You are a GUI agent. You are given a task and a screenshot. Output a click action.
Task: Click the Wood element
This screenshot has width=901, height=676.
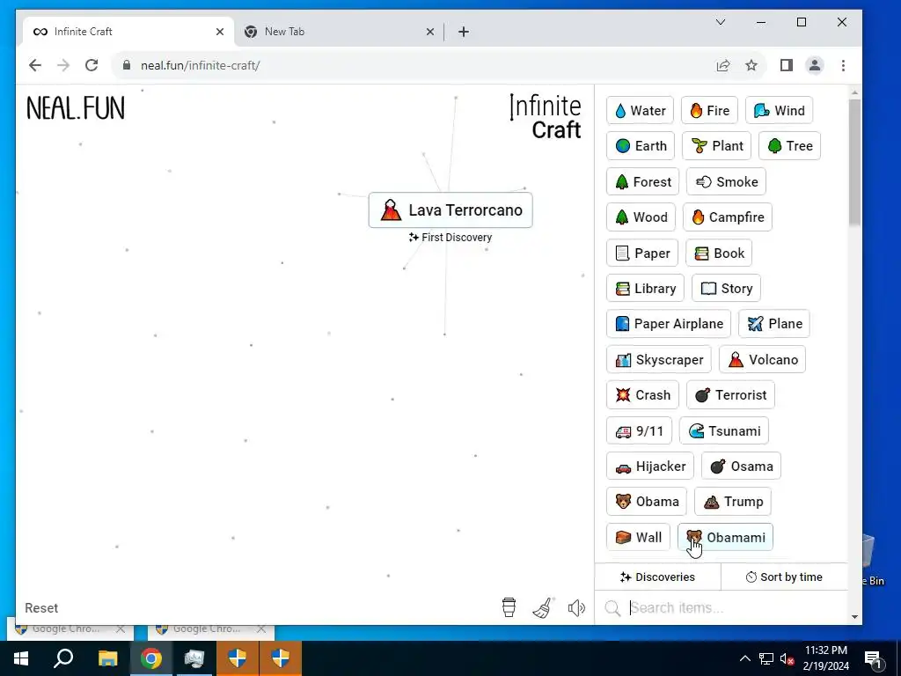coord(641,217)
